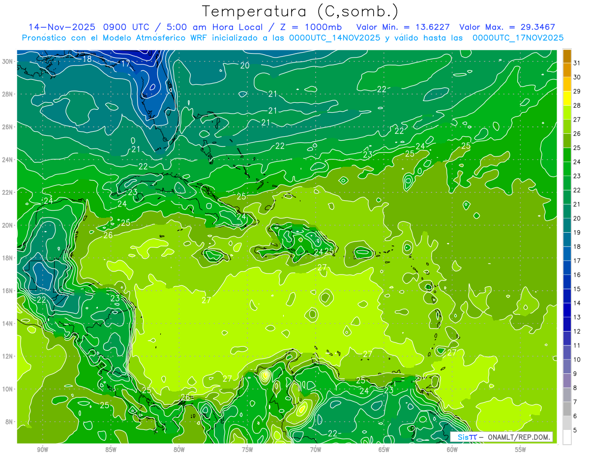The image size is (590, 456).
Task: Click the '28' value on color scale legend
Action: 577,105
